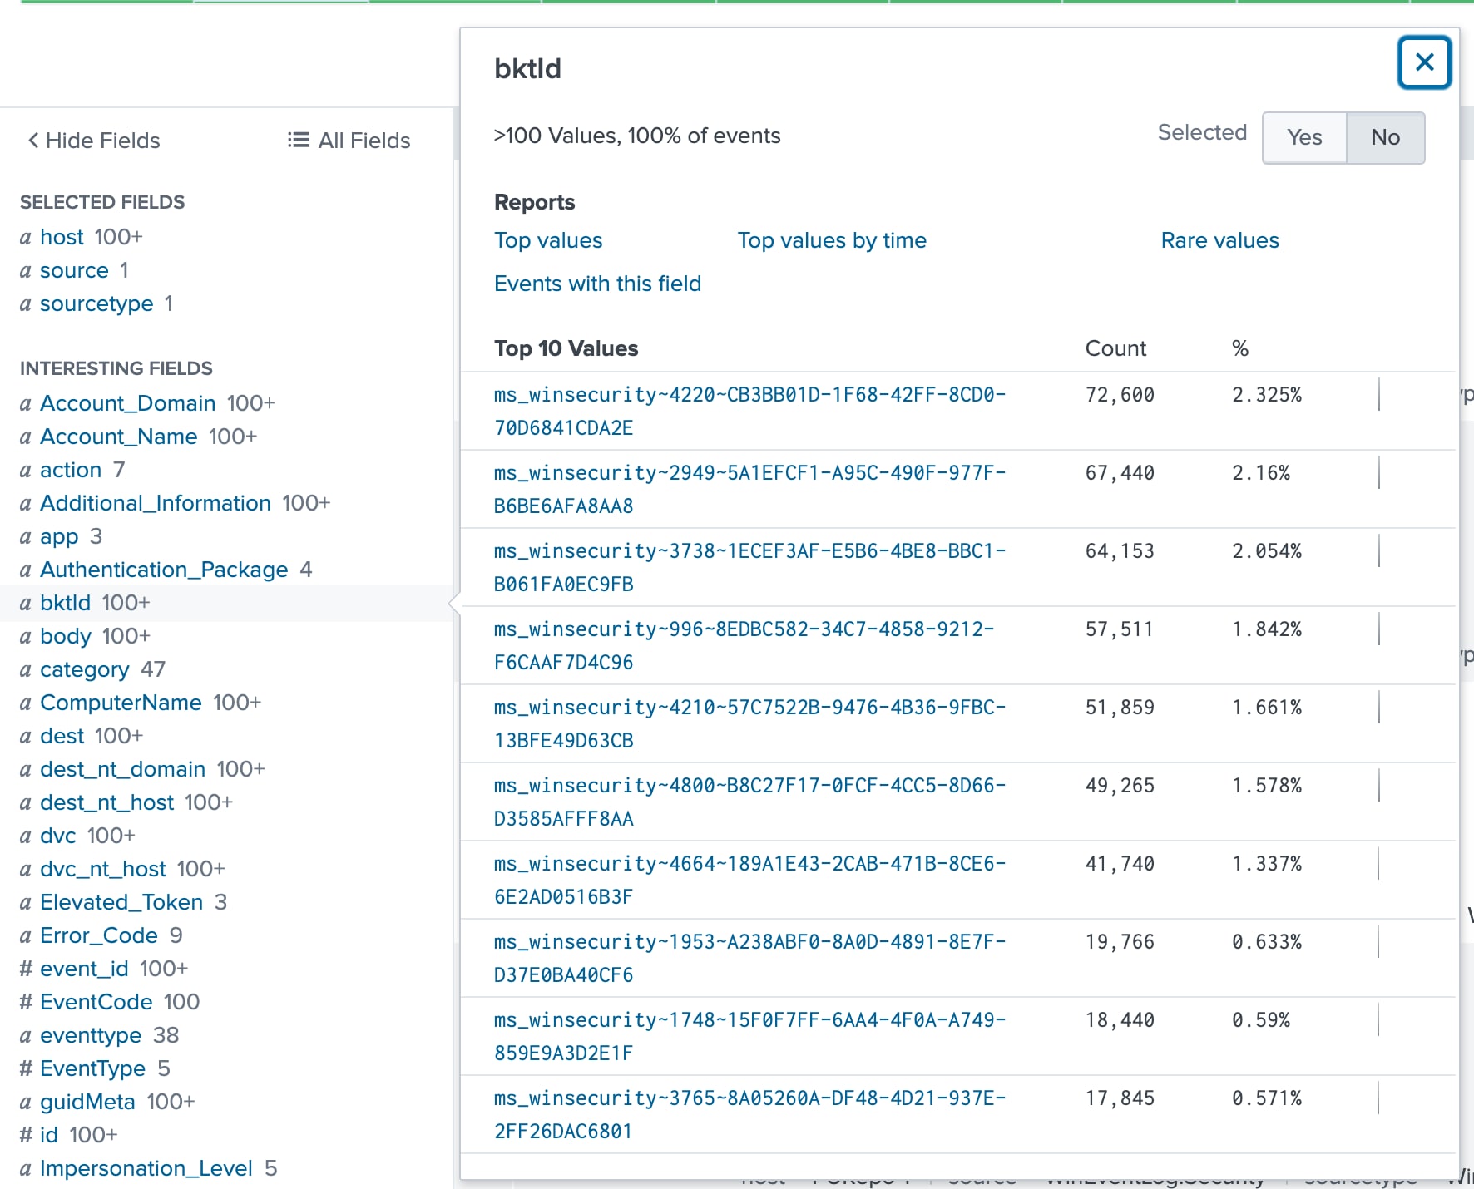Open Authentication_Package field details

164,570
